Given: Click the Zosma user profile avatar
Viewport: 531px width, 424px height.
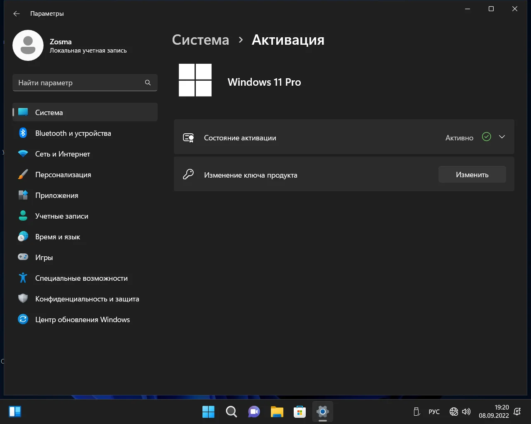Looking at the screenshot, I should [x=28, y=46].
